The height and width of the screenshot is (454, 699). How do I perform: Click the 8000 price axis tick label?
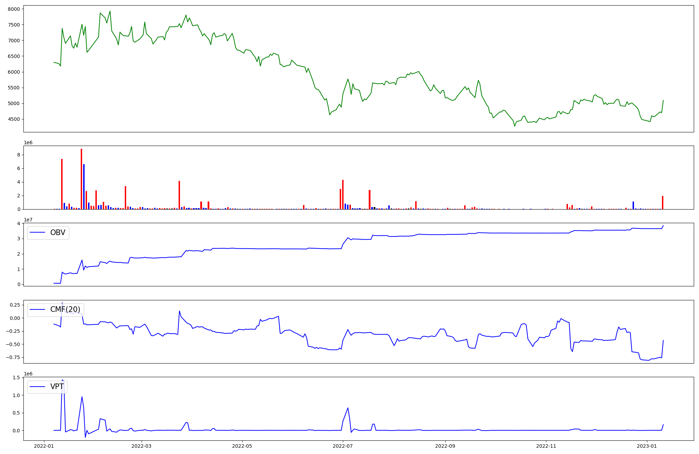14,9
